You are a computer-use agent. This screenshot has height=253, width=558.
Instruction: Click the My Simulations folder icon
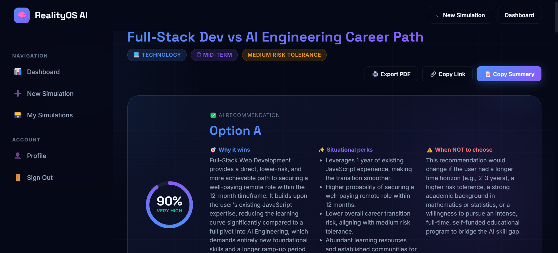(x=18, y=115)
